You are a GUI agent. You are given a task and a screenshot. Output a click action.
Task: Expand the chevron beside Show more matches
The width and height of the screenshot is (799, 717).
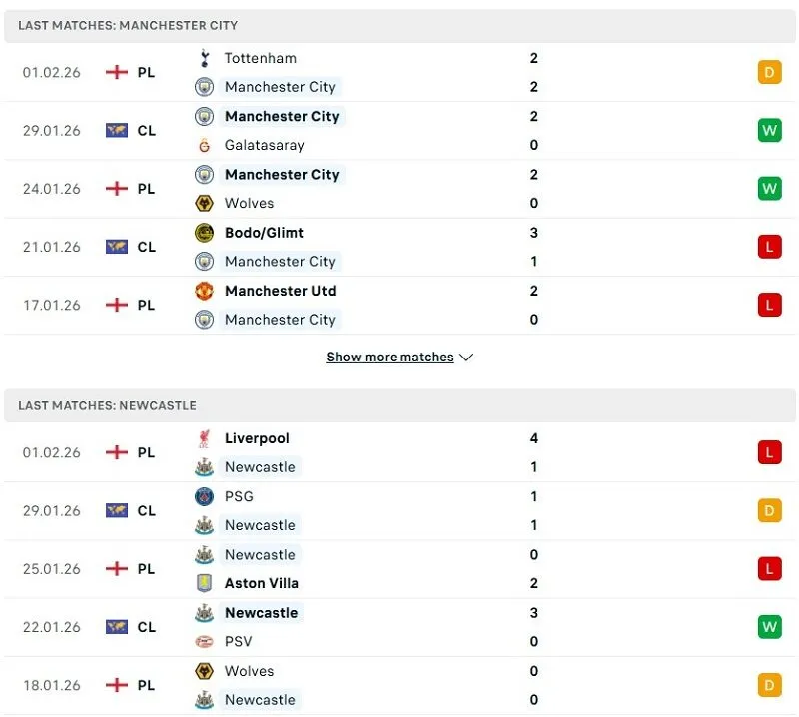pyautogui.click(x=466, y=357)
